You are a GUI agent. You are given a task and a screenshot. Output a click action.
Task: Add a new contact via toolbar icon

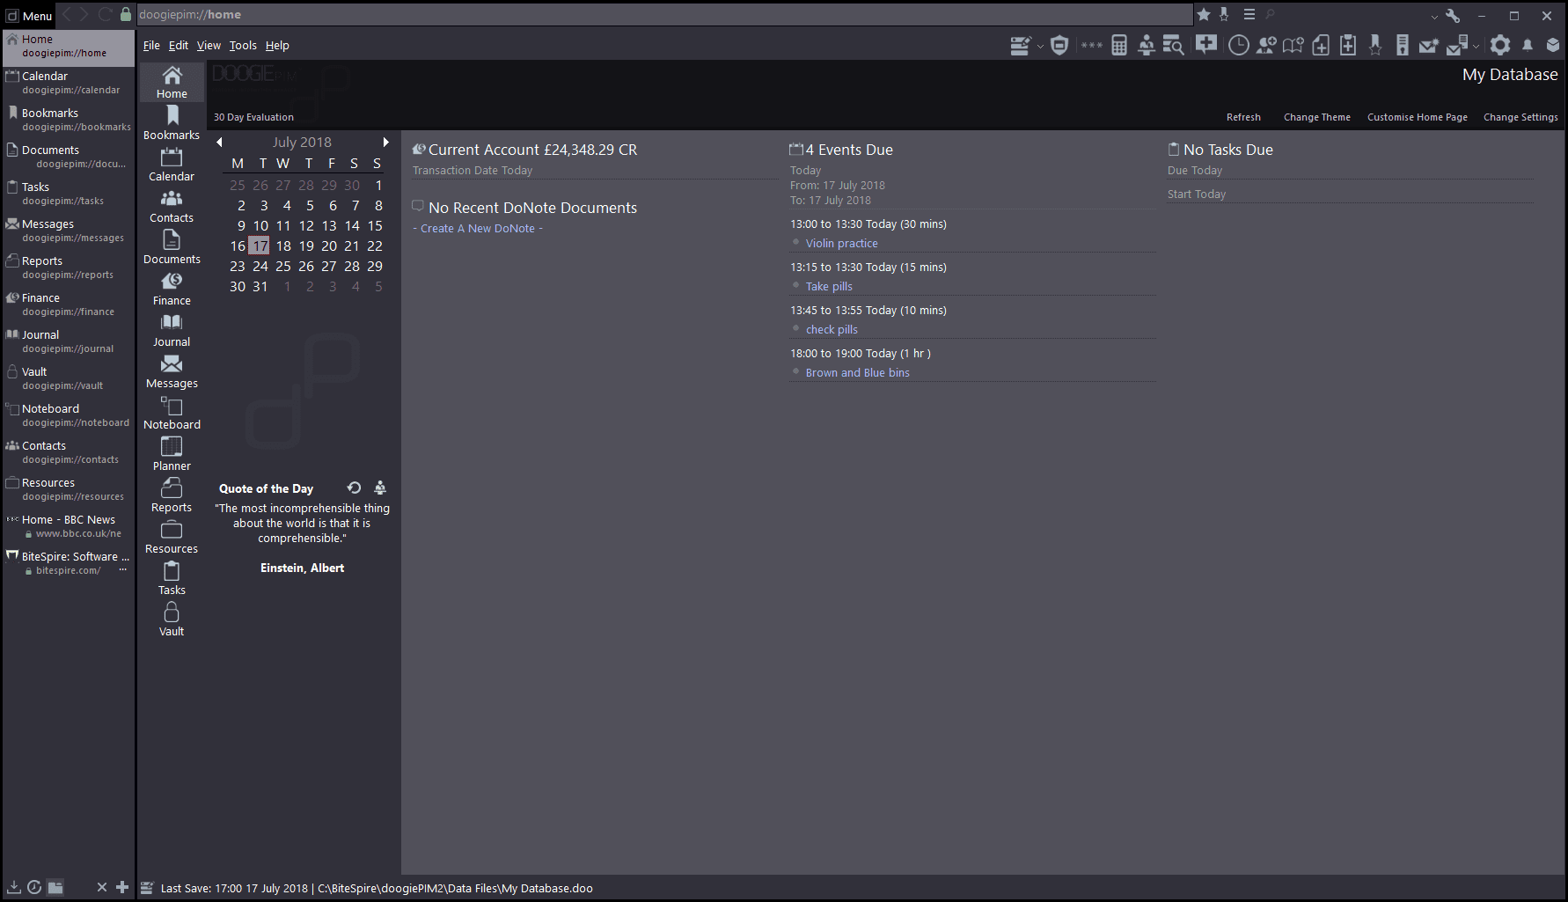1266,45
